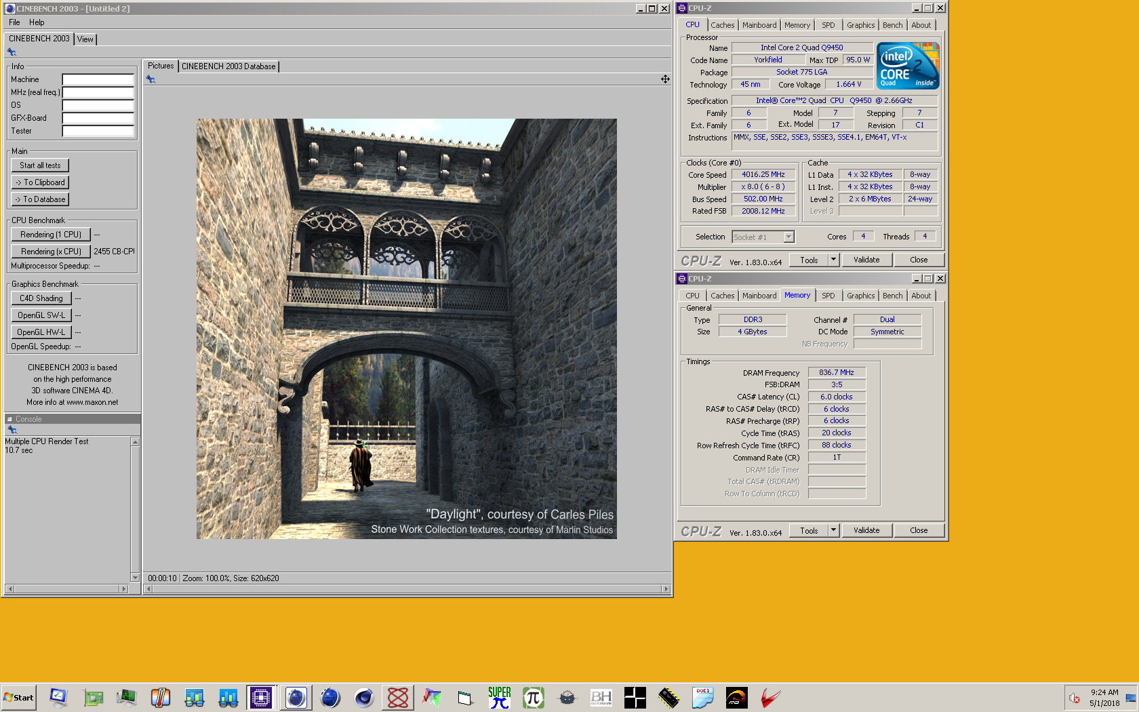
Task: Click the red checkmark icon in taskbar
Action: click(x=771, y=697)
